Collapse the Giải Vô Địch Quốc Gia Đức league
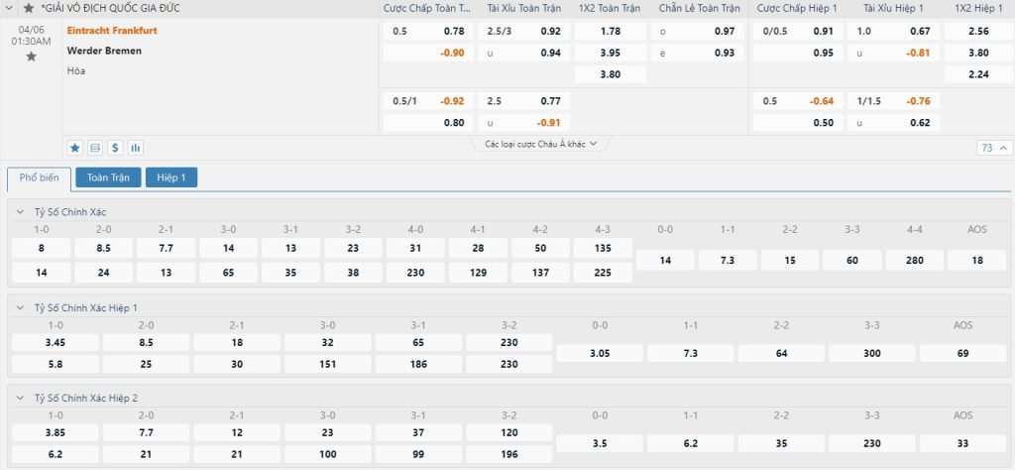The width and height of the screenshot is (1015, 470). click(11, 8)
